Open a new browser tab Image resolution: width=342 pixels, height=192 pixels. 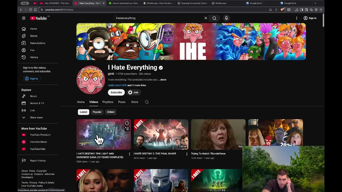(x=315, y=3)
